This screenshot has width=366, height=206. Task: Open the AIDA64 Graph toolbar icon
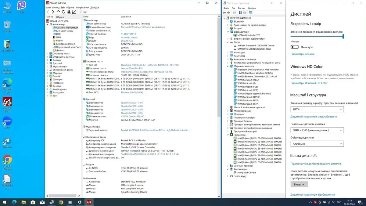coord(74,12)
